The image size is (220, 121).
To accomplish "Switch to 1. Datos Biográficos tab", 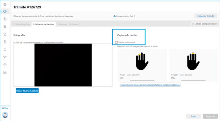I will pyautogui.click(x=22, y=24).
